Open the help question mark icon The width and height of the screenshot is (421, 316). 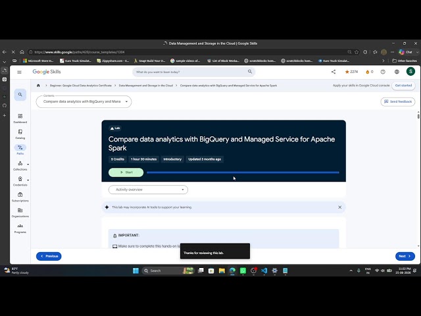coord(383,72)
